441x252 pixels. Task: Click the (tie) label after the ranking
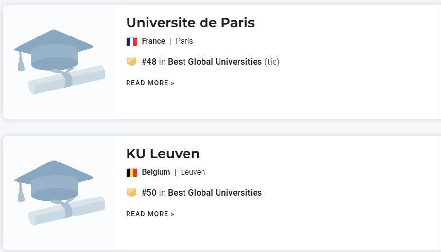[x=272, y=62]
